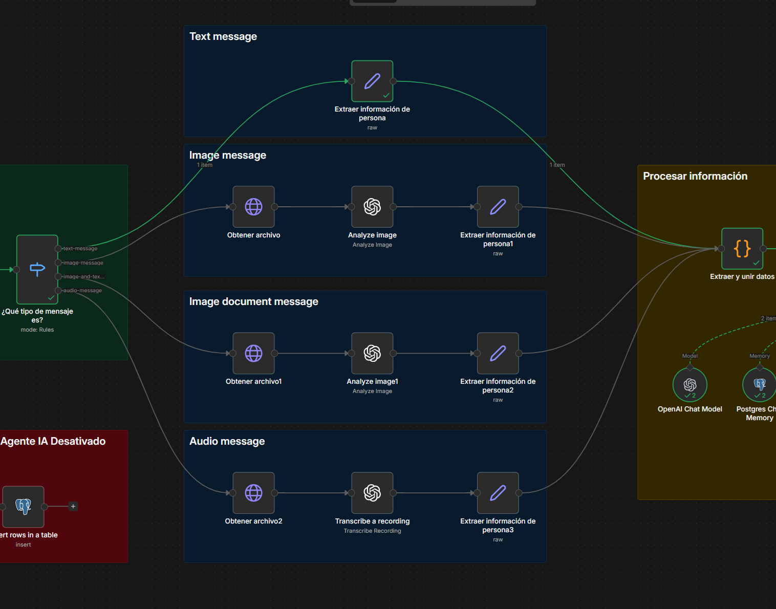Select 'Extraer información de persona1' edit node
Image resolution: width=776 pixels, height=609 pixels.
[498, 207]
